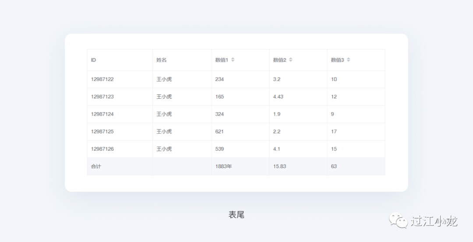Click the sort arrows beside 数值1
Image resolution: width=473 pixels, height=242 pixels.
pos(233,60)
